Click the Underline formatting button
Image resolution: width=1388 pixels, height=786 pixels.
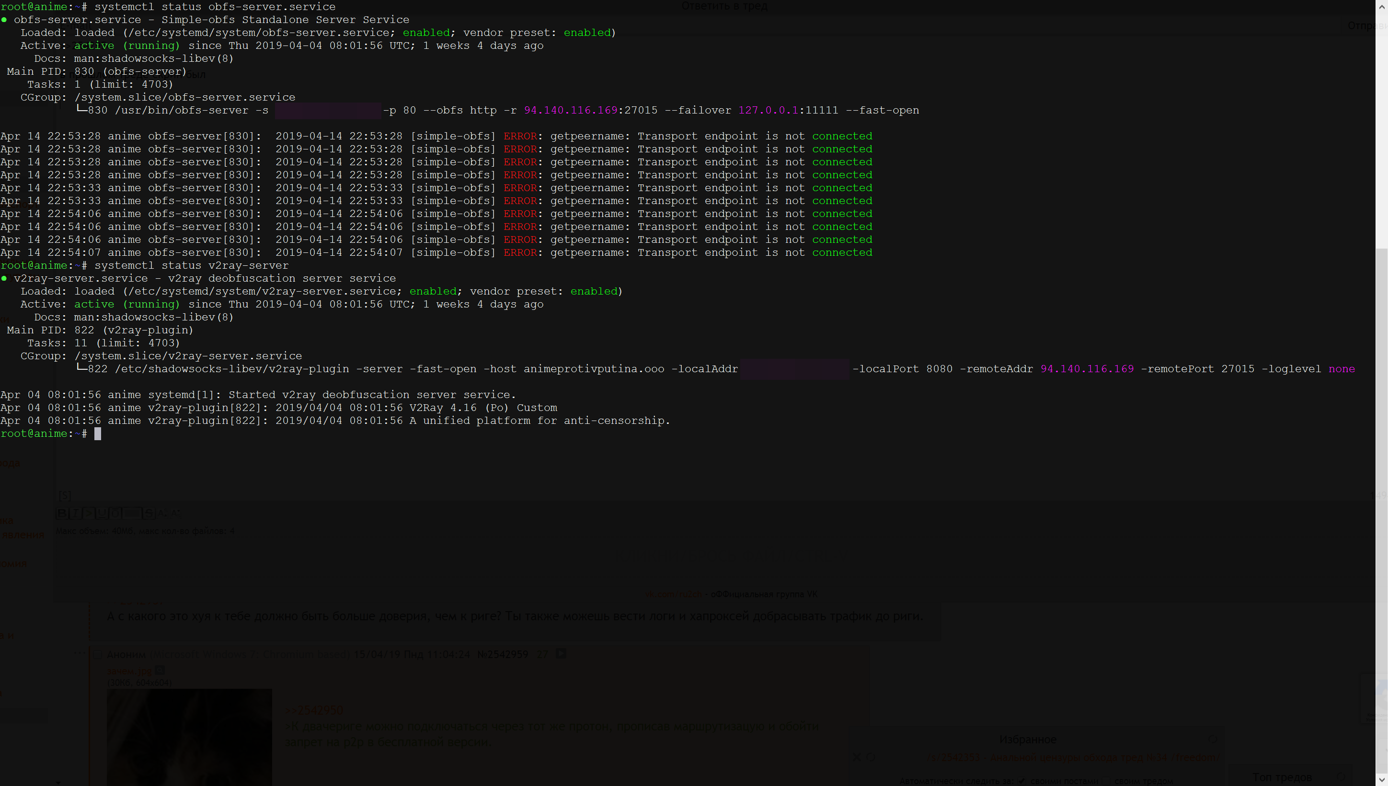(102, 513)
